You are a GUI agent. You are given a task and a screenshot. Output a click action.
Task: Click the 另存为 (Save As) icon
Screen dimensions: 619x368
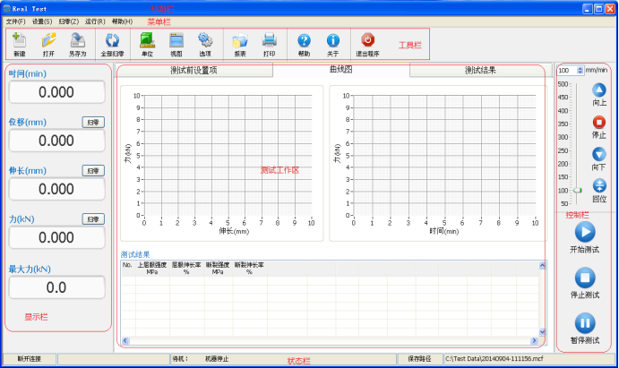tap(78, 43)
